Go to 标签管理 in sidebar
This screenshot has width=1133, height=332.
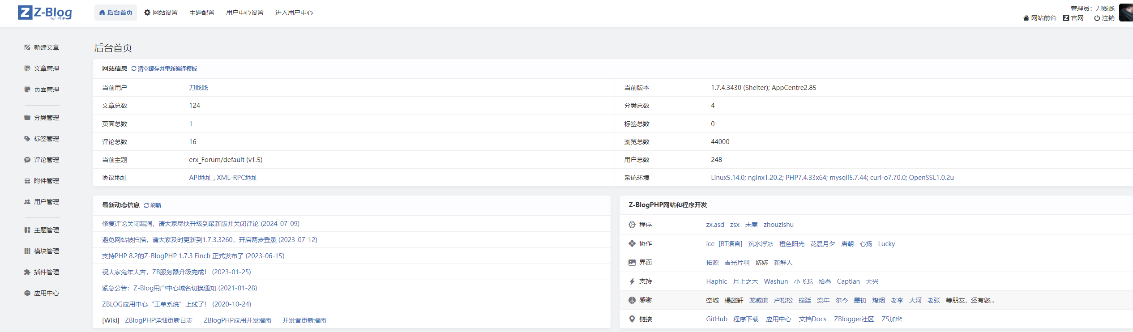(46, 139)
